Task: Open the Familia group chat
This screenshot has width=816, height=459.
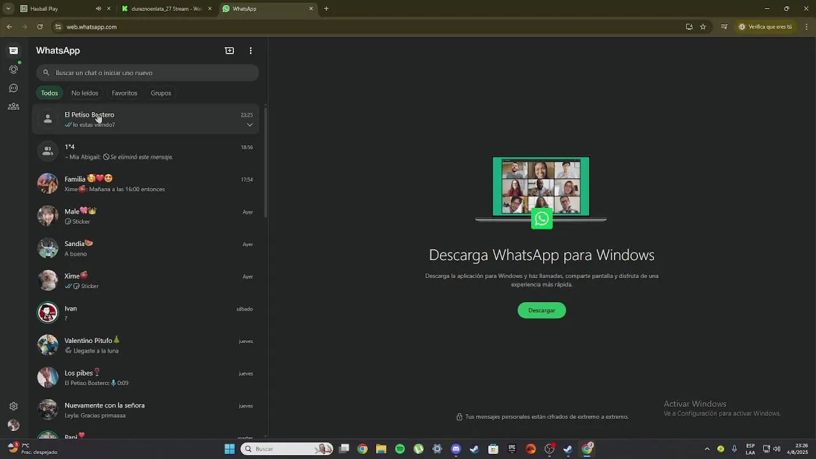Action: coord(146,184)
